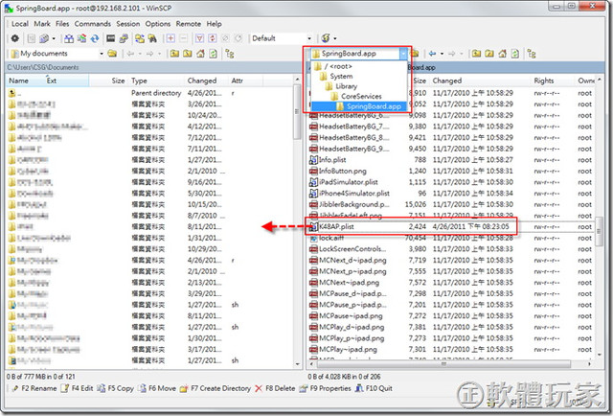The width and height of the screenshot is (613, 416).
Task: Open the Help menu
Action: [214, 24]
